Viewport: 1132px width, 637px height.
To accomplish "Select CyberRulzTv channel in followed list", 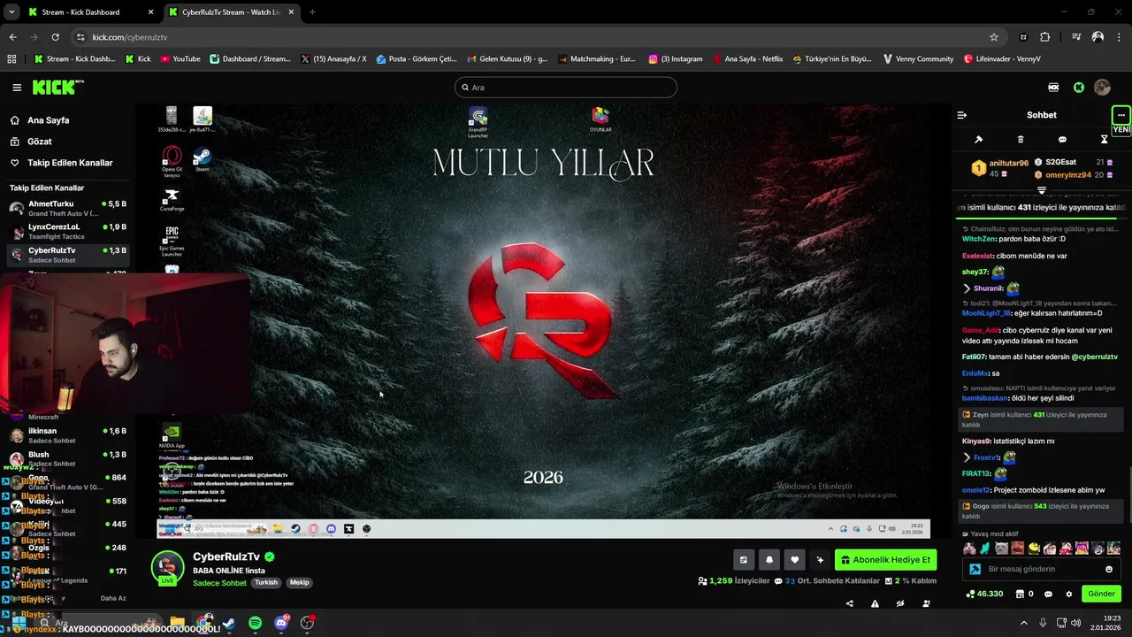I will pyautogui.click(x=68, y=255).
